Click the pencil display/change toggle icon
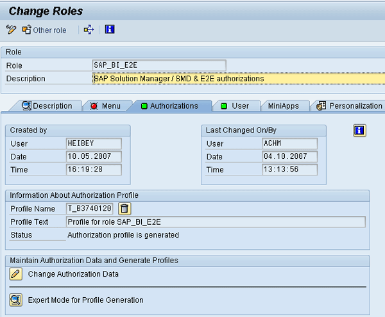Viewport: 385px width, 317px height. [x=11, y=30]
